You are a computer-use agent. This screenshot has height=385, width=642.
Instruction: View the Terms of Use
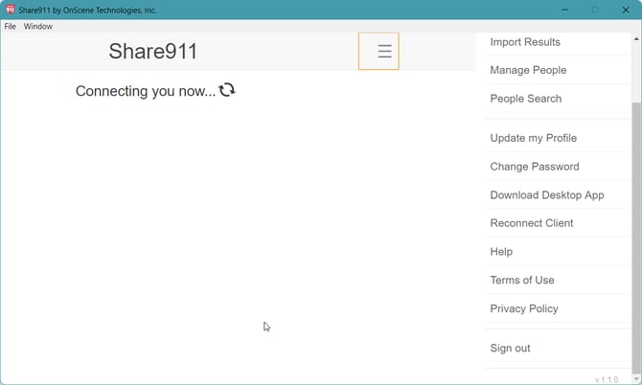click(522, 280)
